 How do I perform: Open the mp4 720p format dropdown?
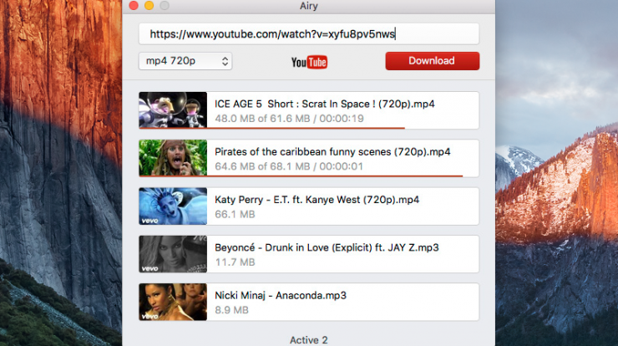coord(185,61)
